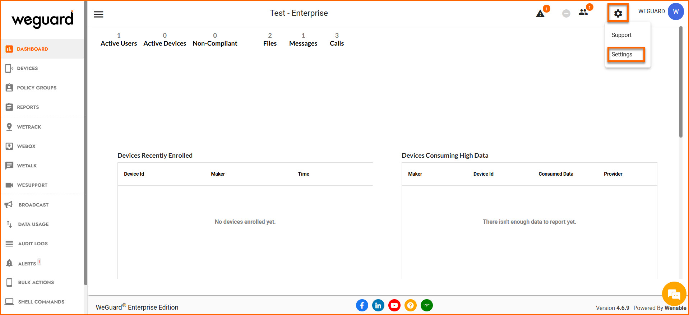Open the Facebook link icon
The width and height of the screenshot is (689, 315).
[362, 306]
